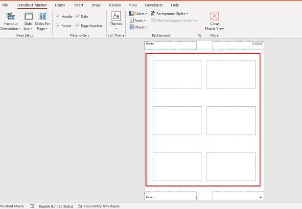Click the Footer placeholder on the handout
The height and width of the screenshot is (209, 302).
tap(171, 196)
